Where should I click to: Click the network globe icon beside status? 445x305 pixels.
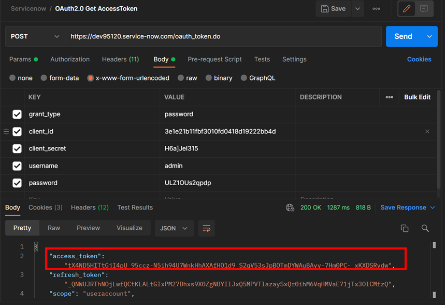[290, 207]
